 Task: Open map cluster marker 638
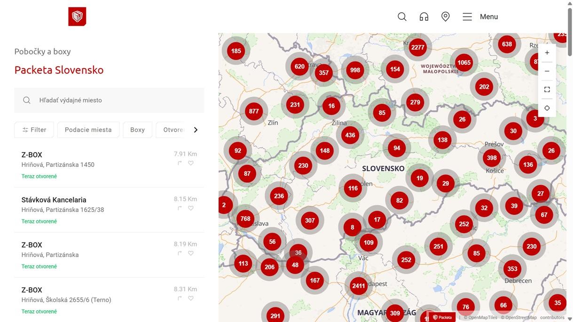(507, 44)
